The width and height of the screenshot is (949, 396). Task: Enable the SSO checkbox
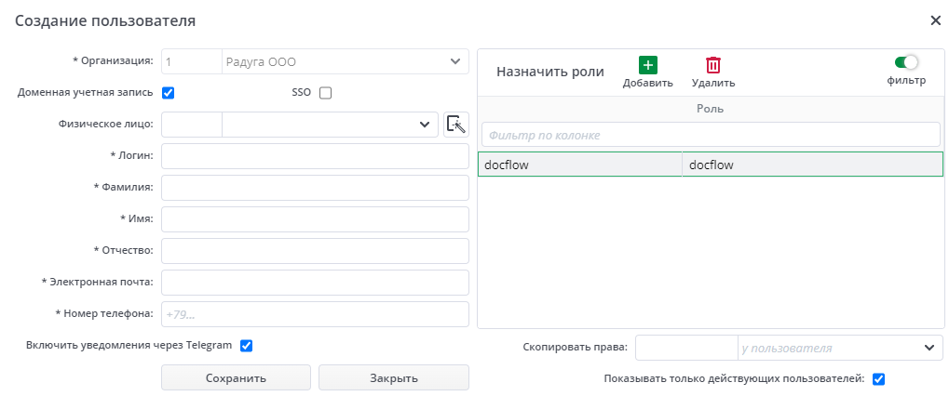pyautogui.click(x=325, y=92)
